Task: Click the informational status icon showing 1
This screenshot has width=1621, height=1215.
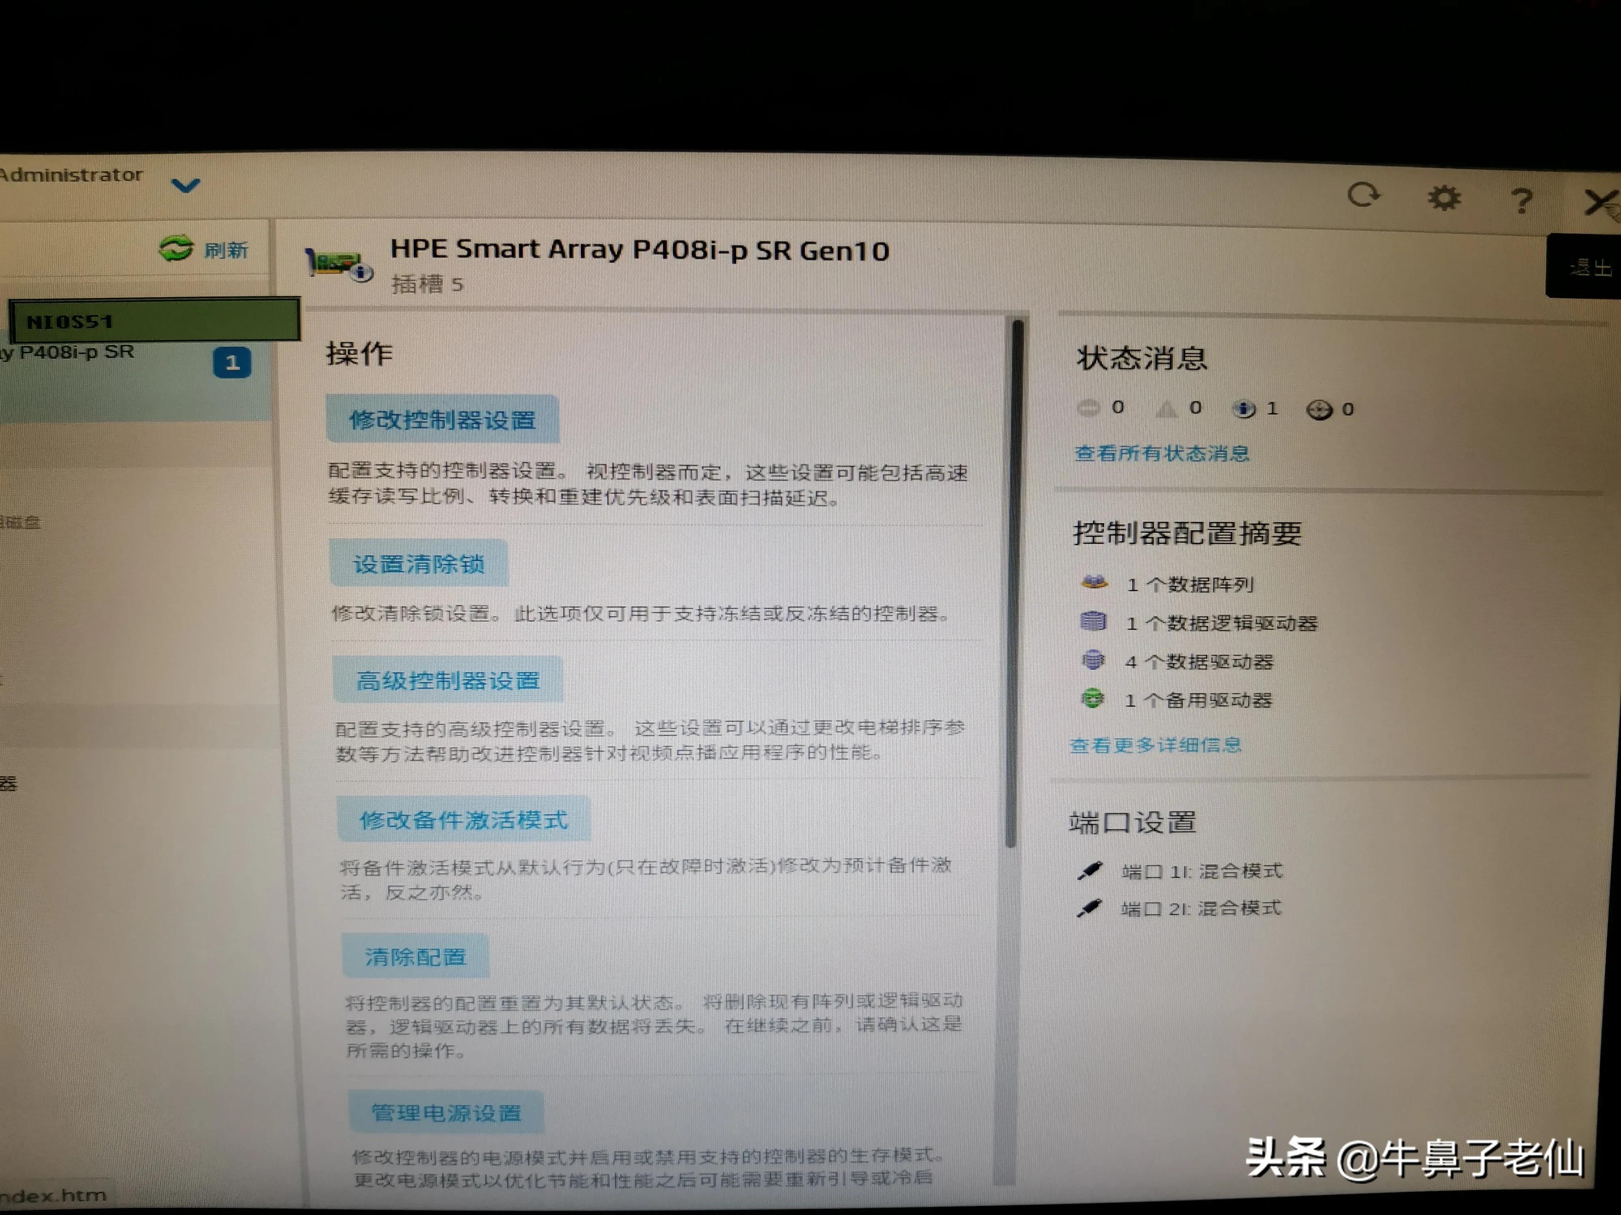Action: pos(1244,409)
